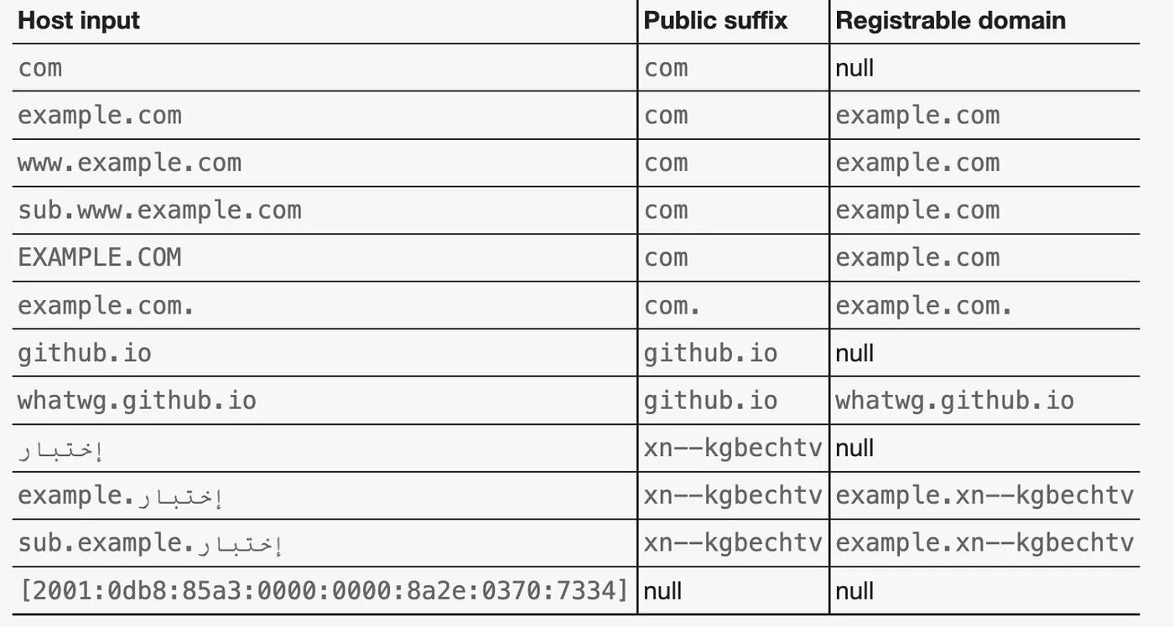
Task: Click the uppercase EXAMPLE.COM host cell
Action: point(99,257)
